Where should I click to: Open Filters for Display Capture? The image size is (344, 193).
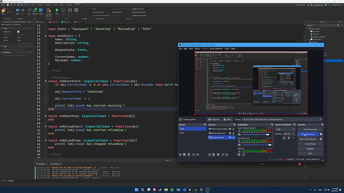(228, 120)
